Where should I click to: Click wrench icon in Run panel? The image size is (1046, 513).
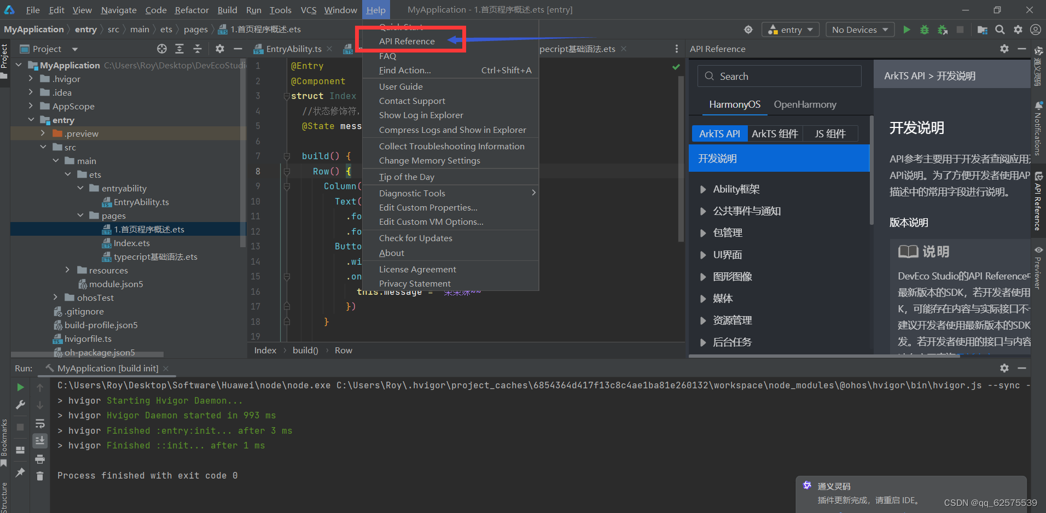[x=20, y=405]
